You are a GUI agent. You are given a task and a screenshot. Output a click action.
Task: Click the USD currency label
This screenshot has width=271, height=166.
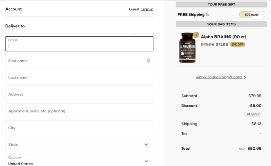coord(242,149)
